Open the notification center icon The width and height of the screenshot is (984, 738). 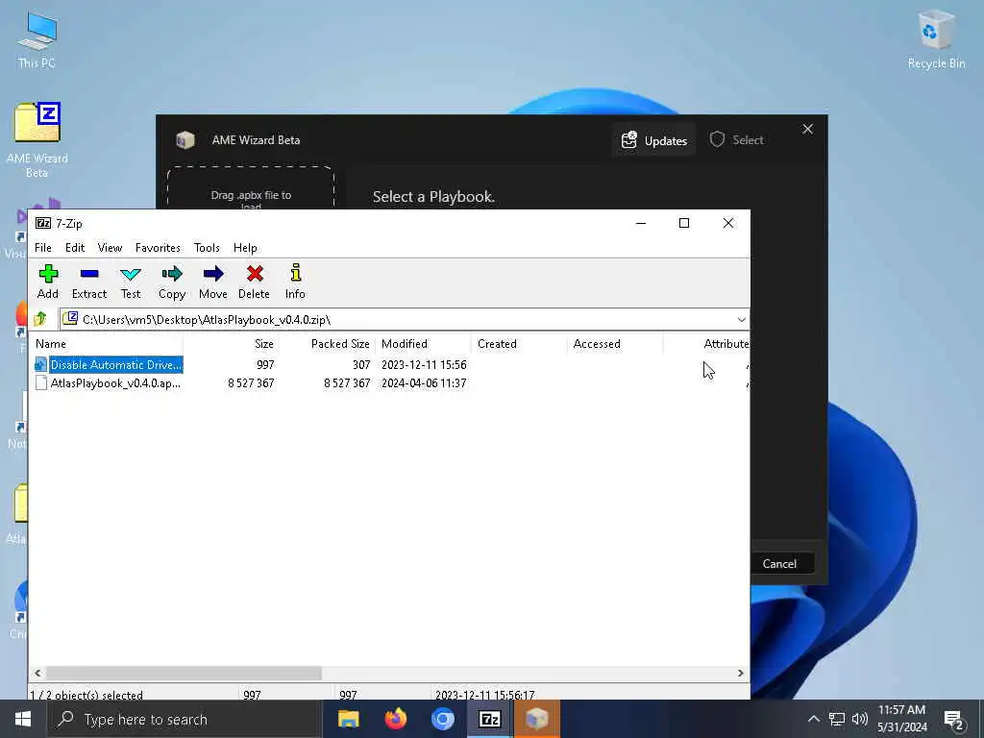point(954,720)
